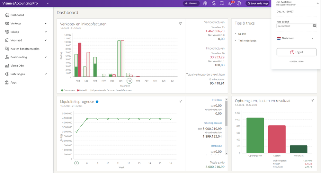Screen dimensions: 321x173
Task: Open Visma OSA menu item
Action: (17, 66)
